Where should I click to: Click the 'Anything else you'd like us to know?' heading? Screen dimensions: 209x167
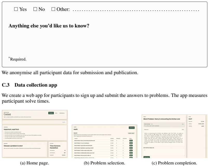coord(49,26)
